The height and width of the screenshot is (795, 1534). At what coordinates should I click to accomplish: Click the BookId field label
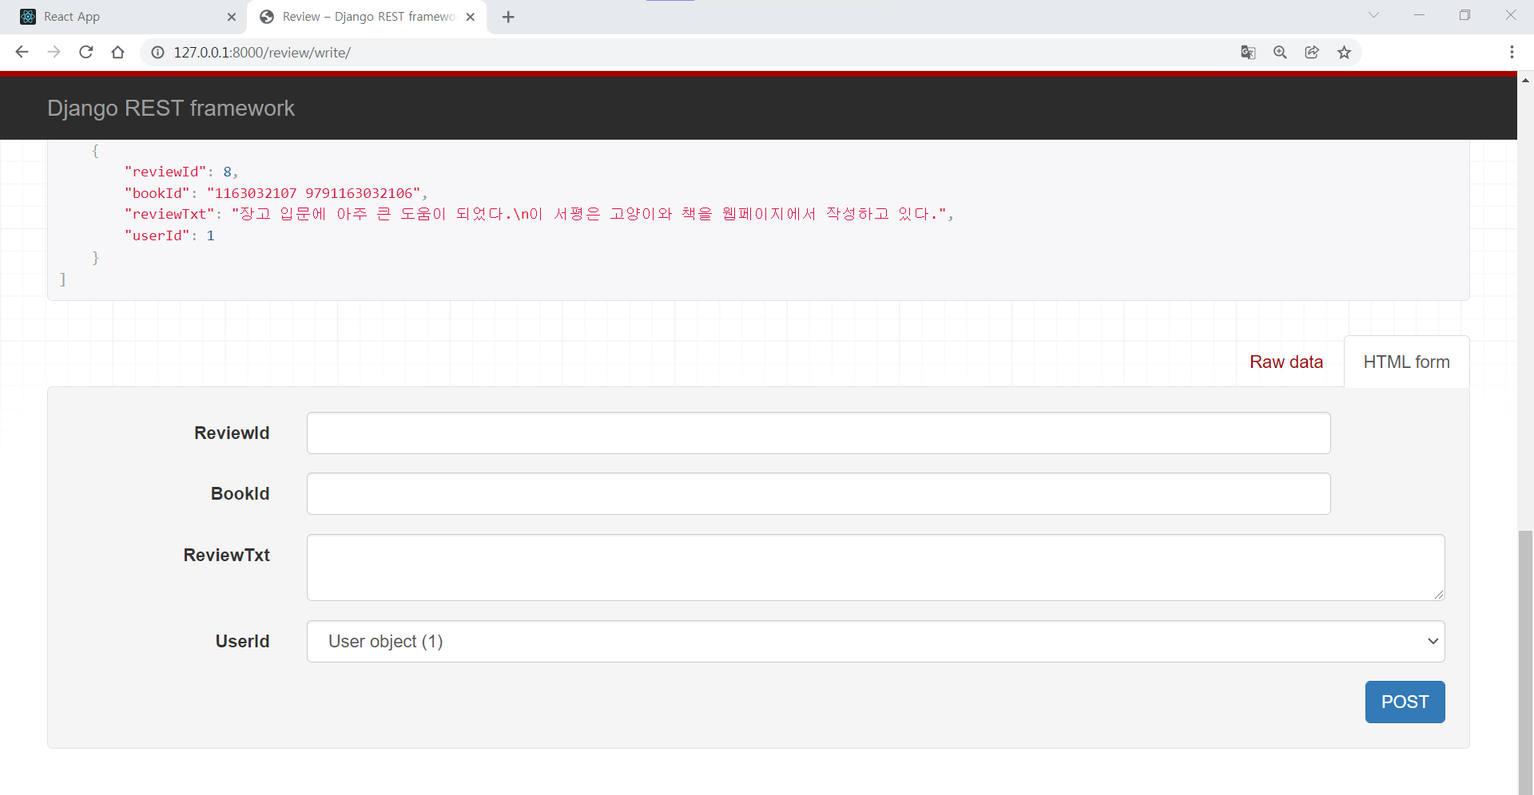coord(240,494)
